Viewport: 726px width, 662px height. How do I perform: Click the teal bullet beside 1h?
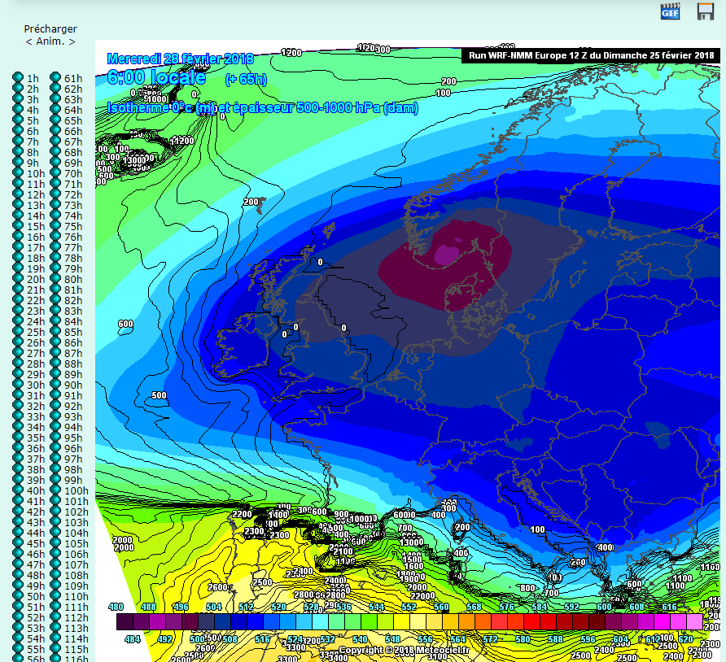click(x=18, y=78)
